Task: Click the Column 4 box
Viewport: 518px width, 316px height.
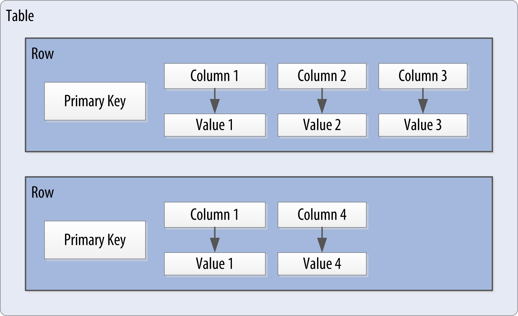Action: coord(322,215)
